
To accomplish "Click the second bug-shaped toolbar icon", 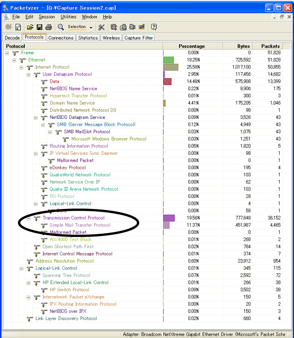I will click(x=123, y=27).
